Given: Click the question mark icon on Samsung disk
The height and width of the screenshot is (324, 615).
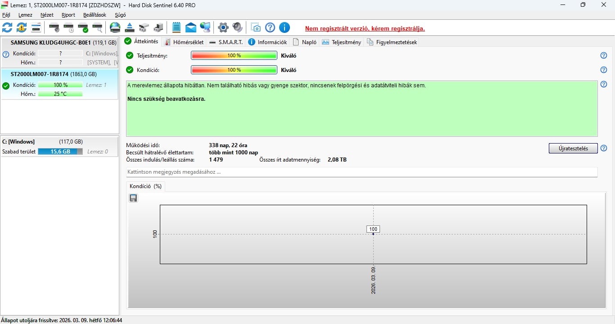Looking at the screenshot, I should click(6, 54).
